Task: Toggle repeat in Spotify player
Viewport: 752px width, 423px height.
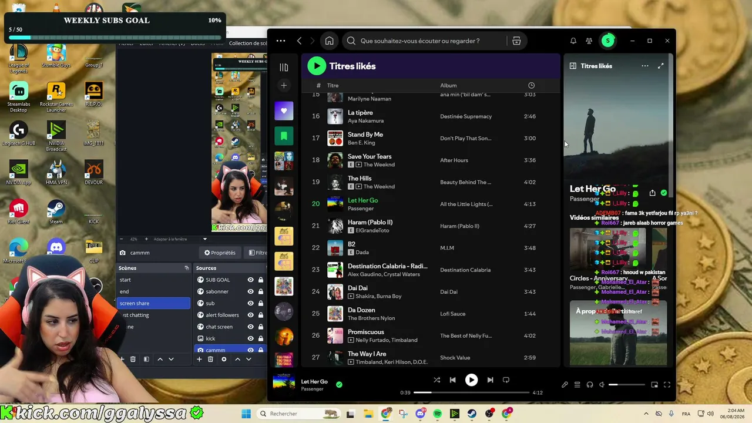Action: 506,380
